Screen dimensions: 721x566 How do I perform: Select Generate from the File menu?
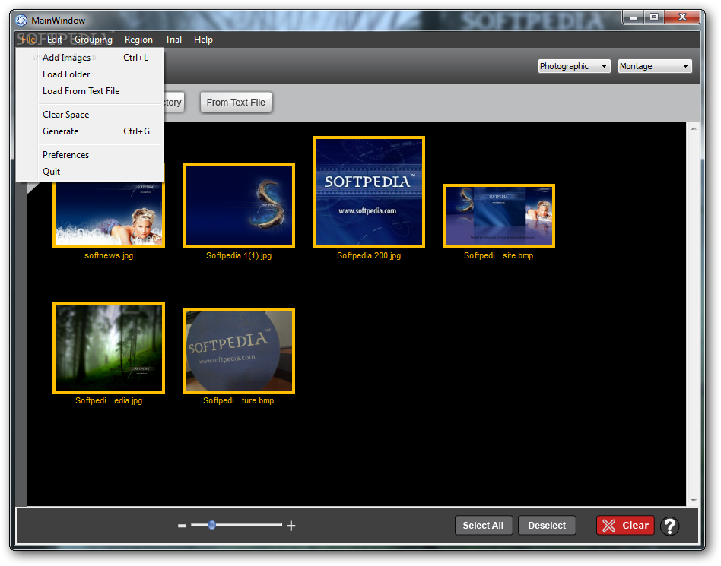(90, 131)
